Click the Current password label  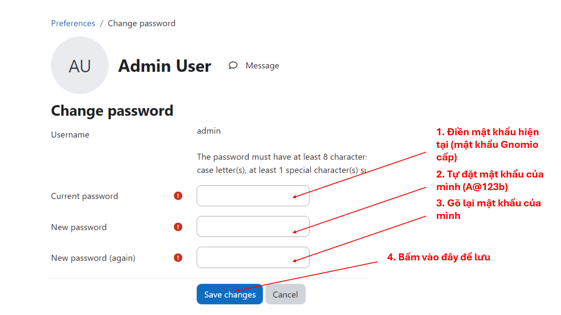(84, 196)
